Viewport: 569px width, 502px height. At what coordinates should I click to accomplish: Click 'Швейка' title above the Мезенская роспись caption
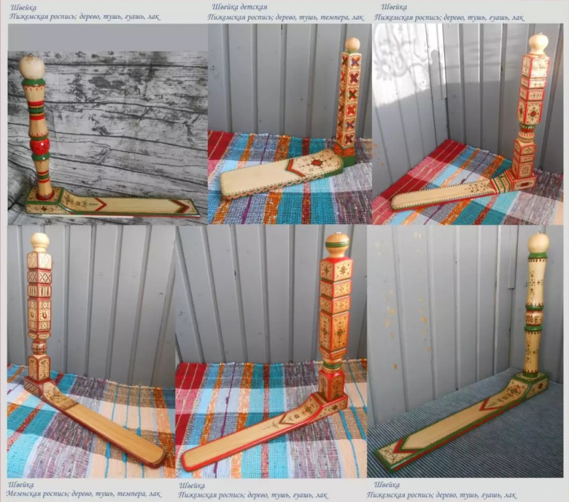pos(21,484)
